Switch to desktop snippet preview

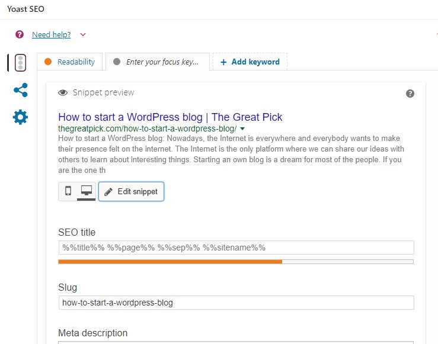tap(87, 191)
